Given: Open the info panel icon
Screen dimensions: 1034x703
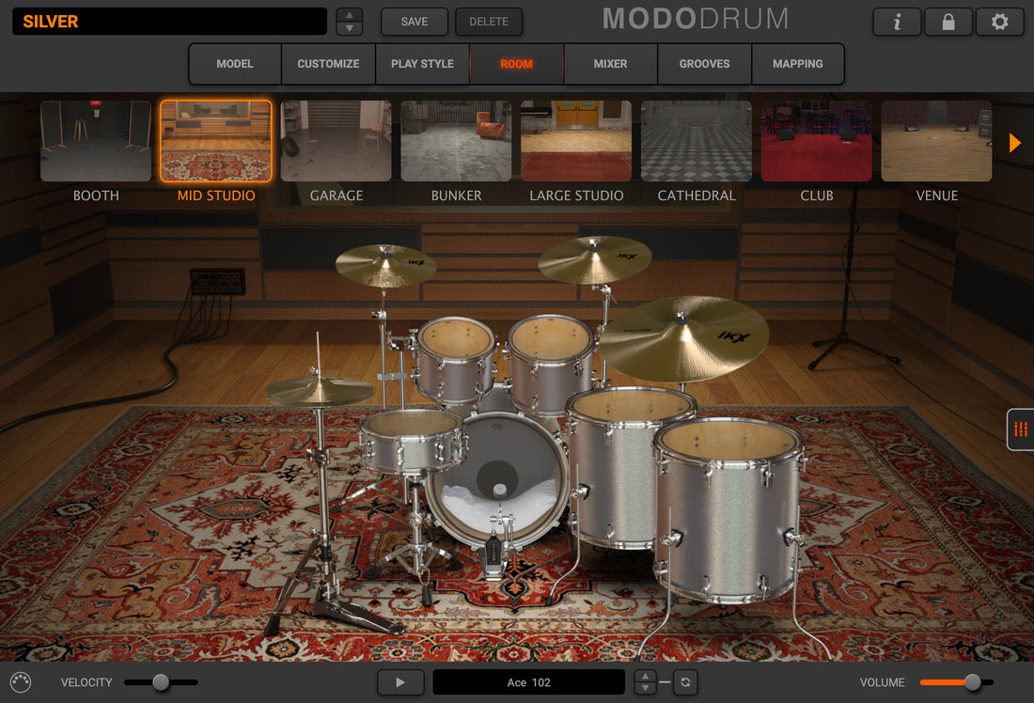Looking at the screenshot, I should click(897, 22).
